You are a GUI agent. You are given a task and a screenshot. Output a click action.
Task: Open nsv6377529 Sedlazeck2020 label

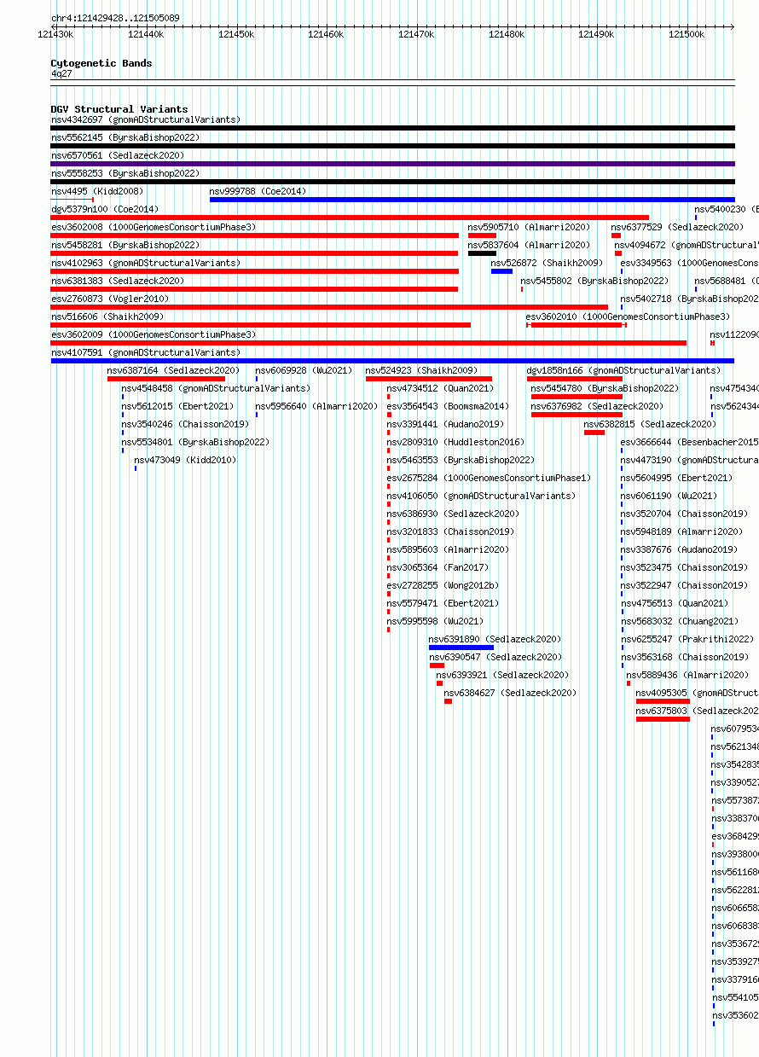pyautogui.click(x=677, y=227)
